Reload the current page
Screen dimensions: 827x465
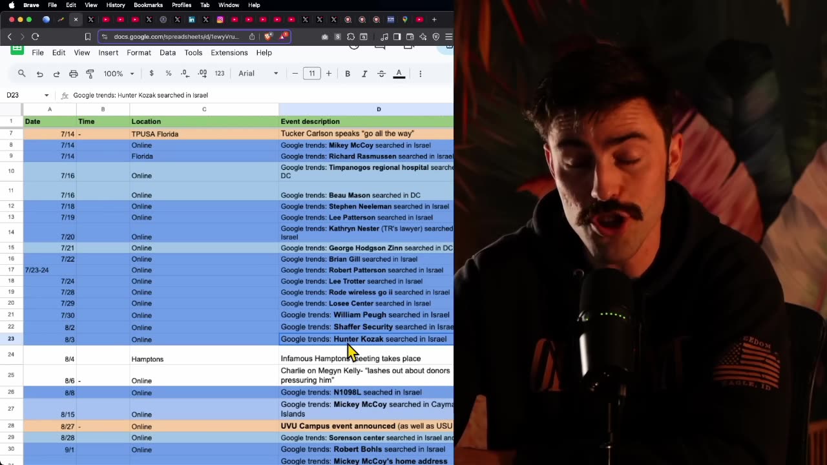pyautogui.click(x=36, y=37)
